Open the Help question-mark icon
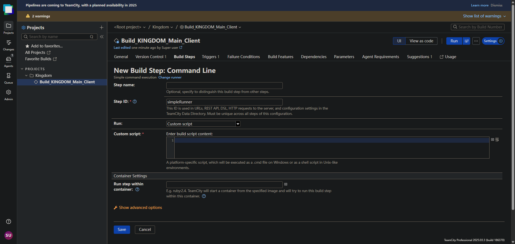This screenshot has height=244, width=515. coord(9,222)
